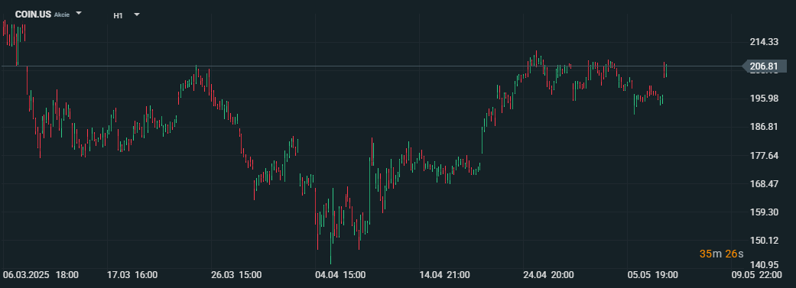Click the 24.04 20:00 time label
This screenshot has width=796, height=288.
[x=548, y=275]
